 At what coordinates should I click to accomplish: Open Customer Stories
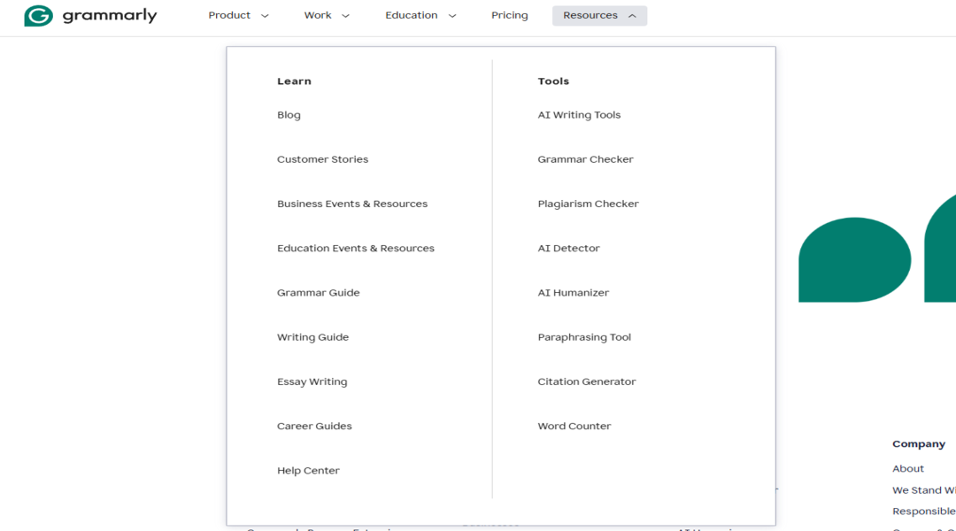[322, 159]
